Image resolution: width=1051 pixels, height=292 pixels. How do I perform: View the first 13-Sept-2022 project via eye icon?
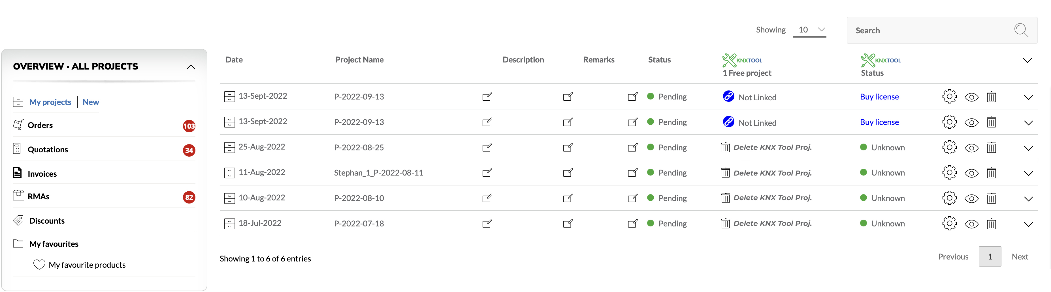click(971, 97)
